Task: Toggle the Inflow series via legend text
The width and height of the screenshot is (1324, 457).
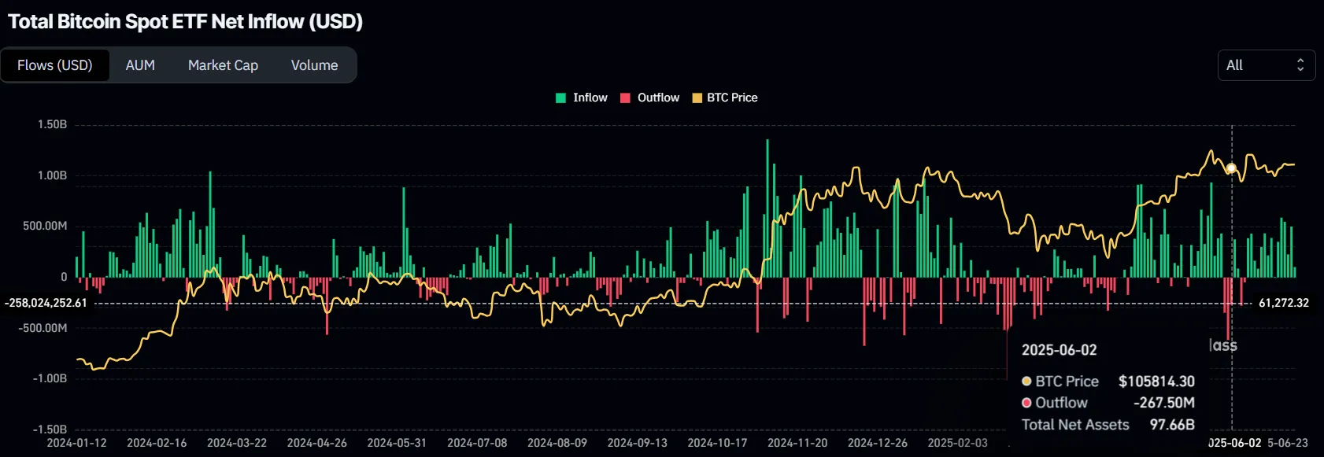Action: (x=590, y=98)
